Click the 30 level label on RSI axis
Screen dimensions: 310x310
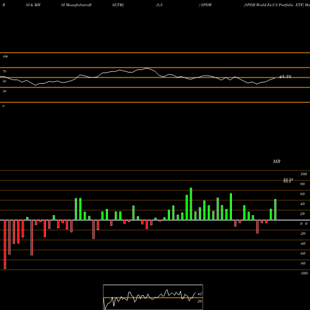pos(4,91)
